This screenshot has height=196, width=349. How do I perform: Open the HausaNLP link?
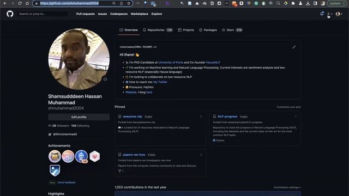(213, 63)
